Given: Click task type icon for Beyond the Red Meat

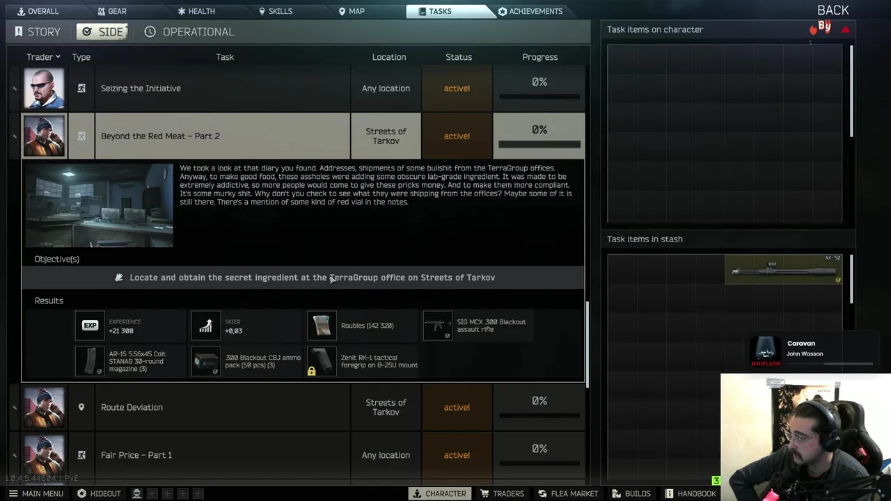Looking at the screenshot, I should click(x=81, y=136).
